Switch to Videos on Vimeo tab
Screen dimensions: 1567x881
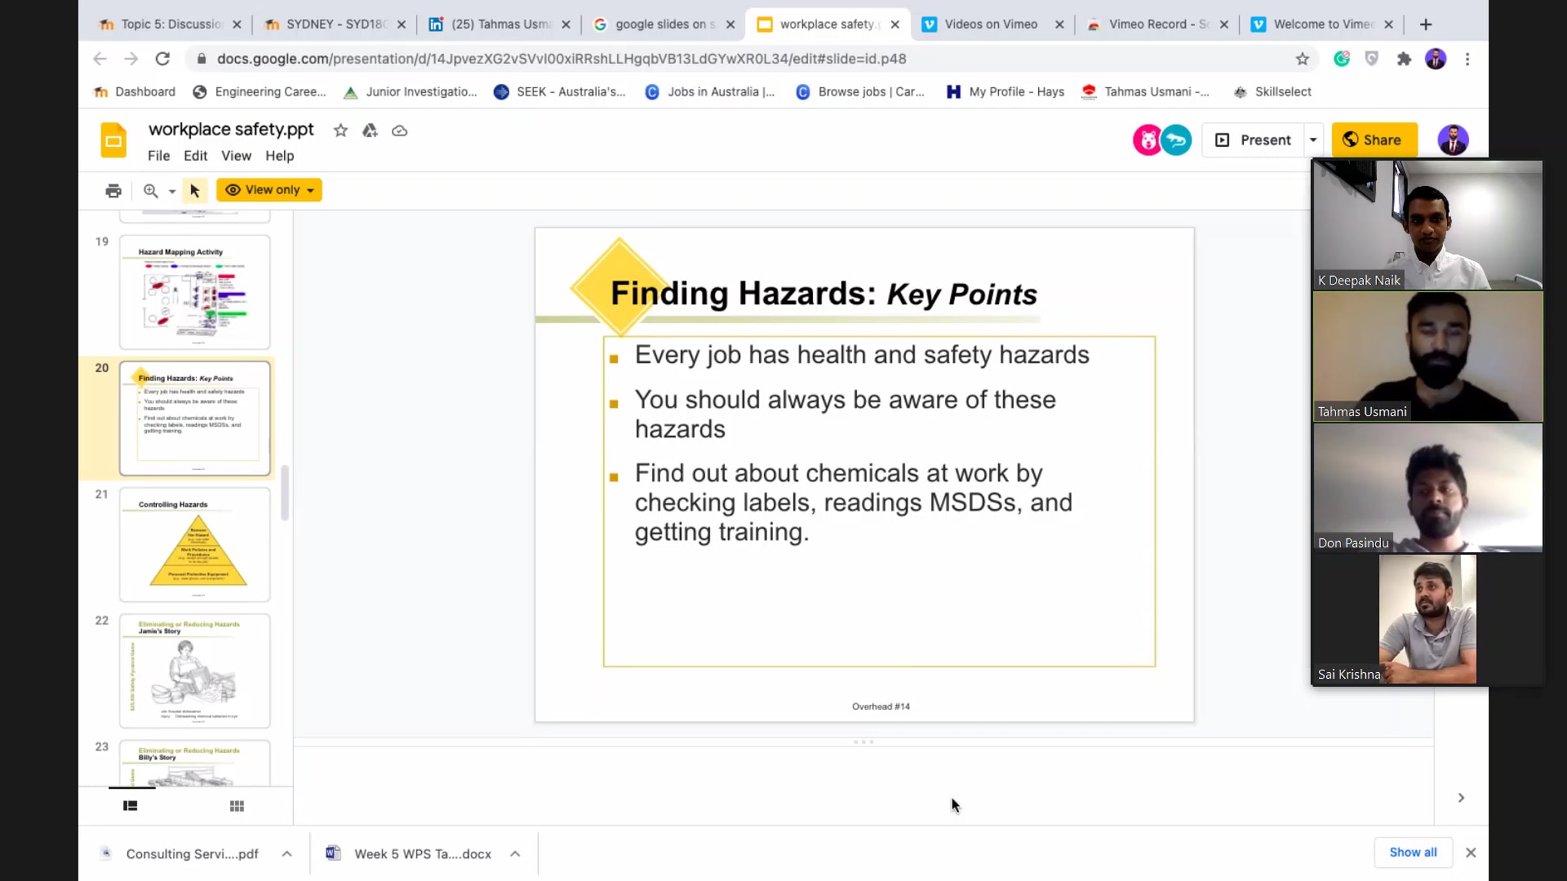(x=990, y=24)
